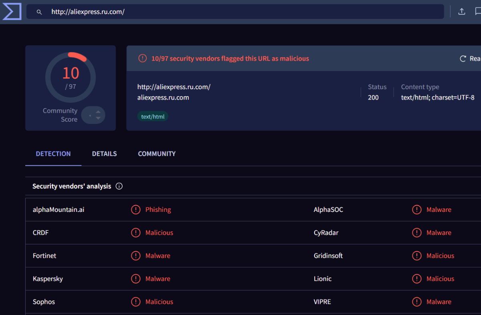Screen dimensions: 481x315
Task: Click the search magnifier icon
Action: pos(39,12)
